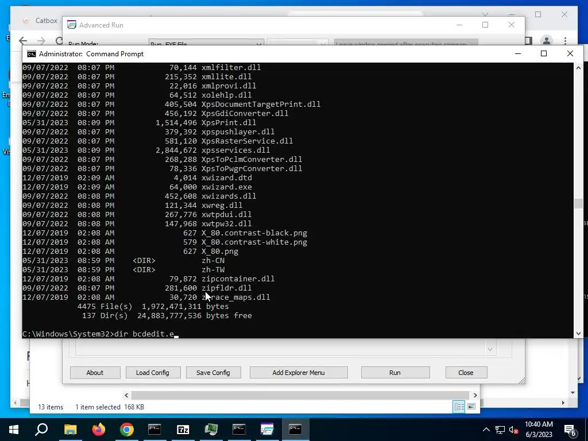The image size is (588, 441).
Task: Click the xwizard.exe file entry
Action: [226, 187]
